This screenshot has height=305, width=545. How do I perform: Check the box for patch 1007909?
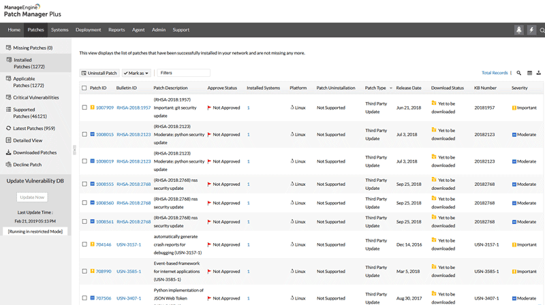coord(84,108)
